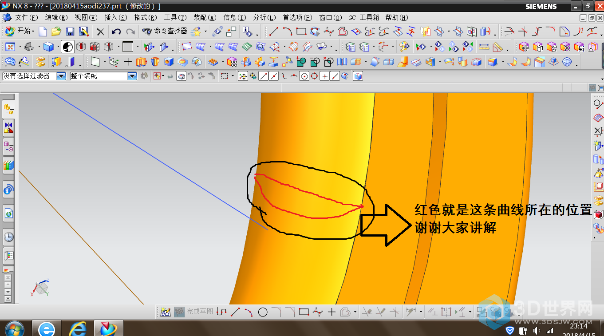Open the 帮助(H) menu
The image size is (604, 336).
pyautogui.click(x=397, y=18)
